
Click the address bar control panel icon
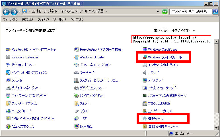[25, 11]
